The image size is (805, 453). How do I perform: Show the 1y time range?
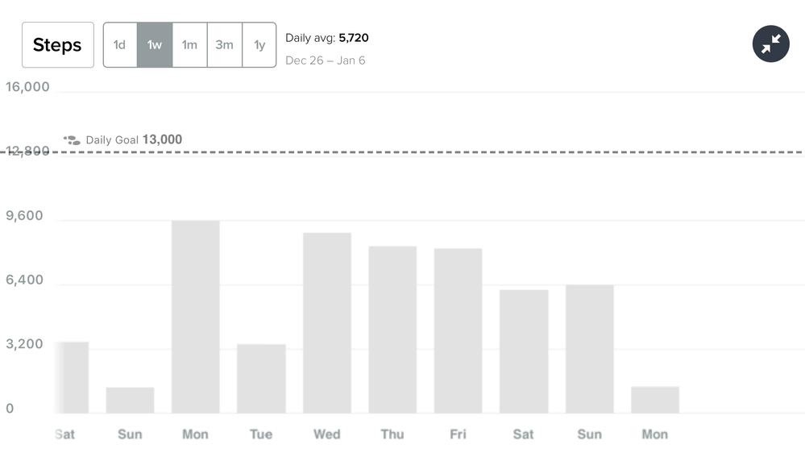coord(259,45)
